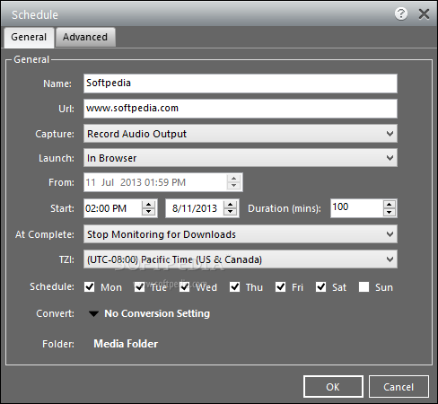Screen dimensions: 438x404
Task: Open the Launch dropdown showing In Browser
Action: click(x=241, y=158)
